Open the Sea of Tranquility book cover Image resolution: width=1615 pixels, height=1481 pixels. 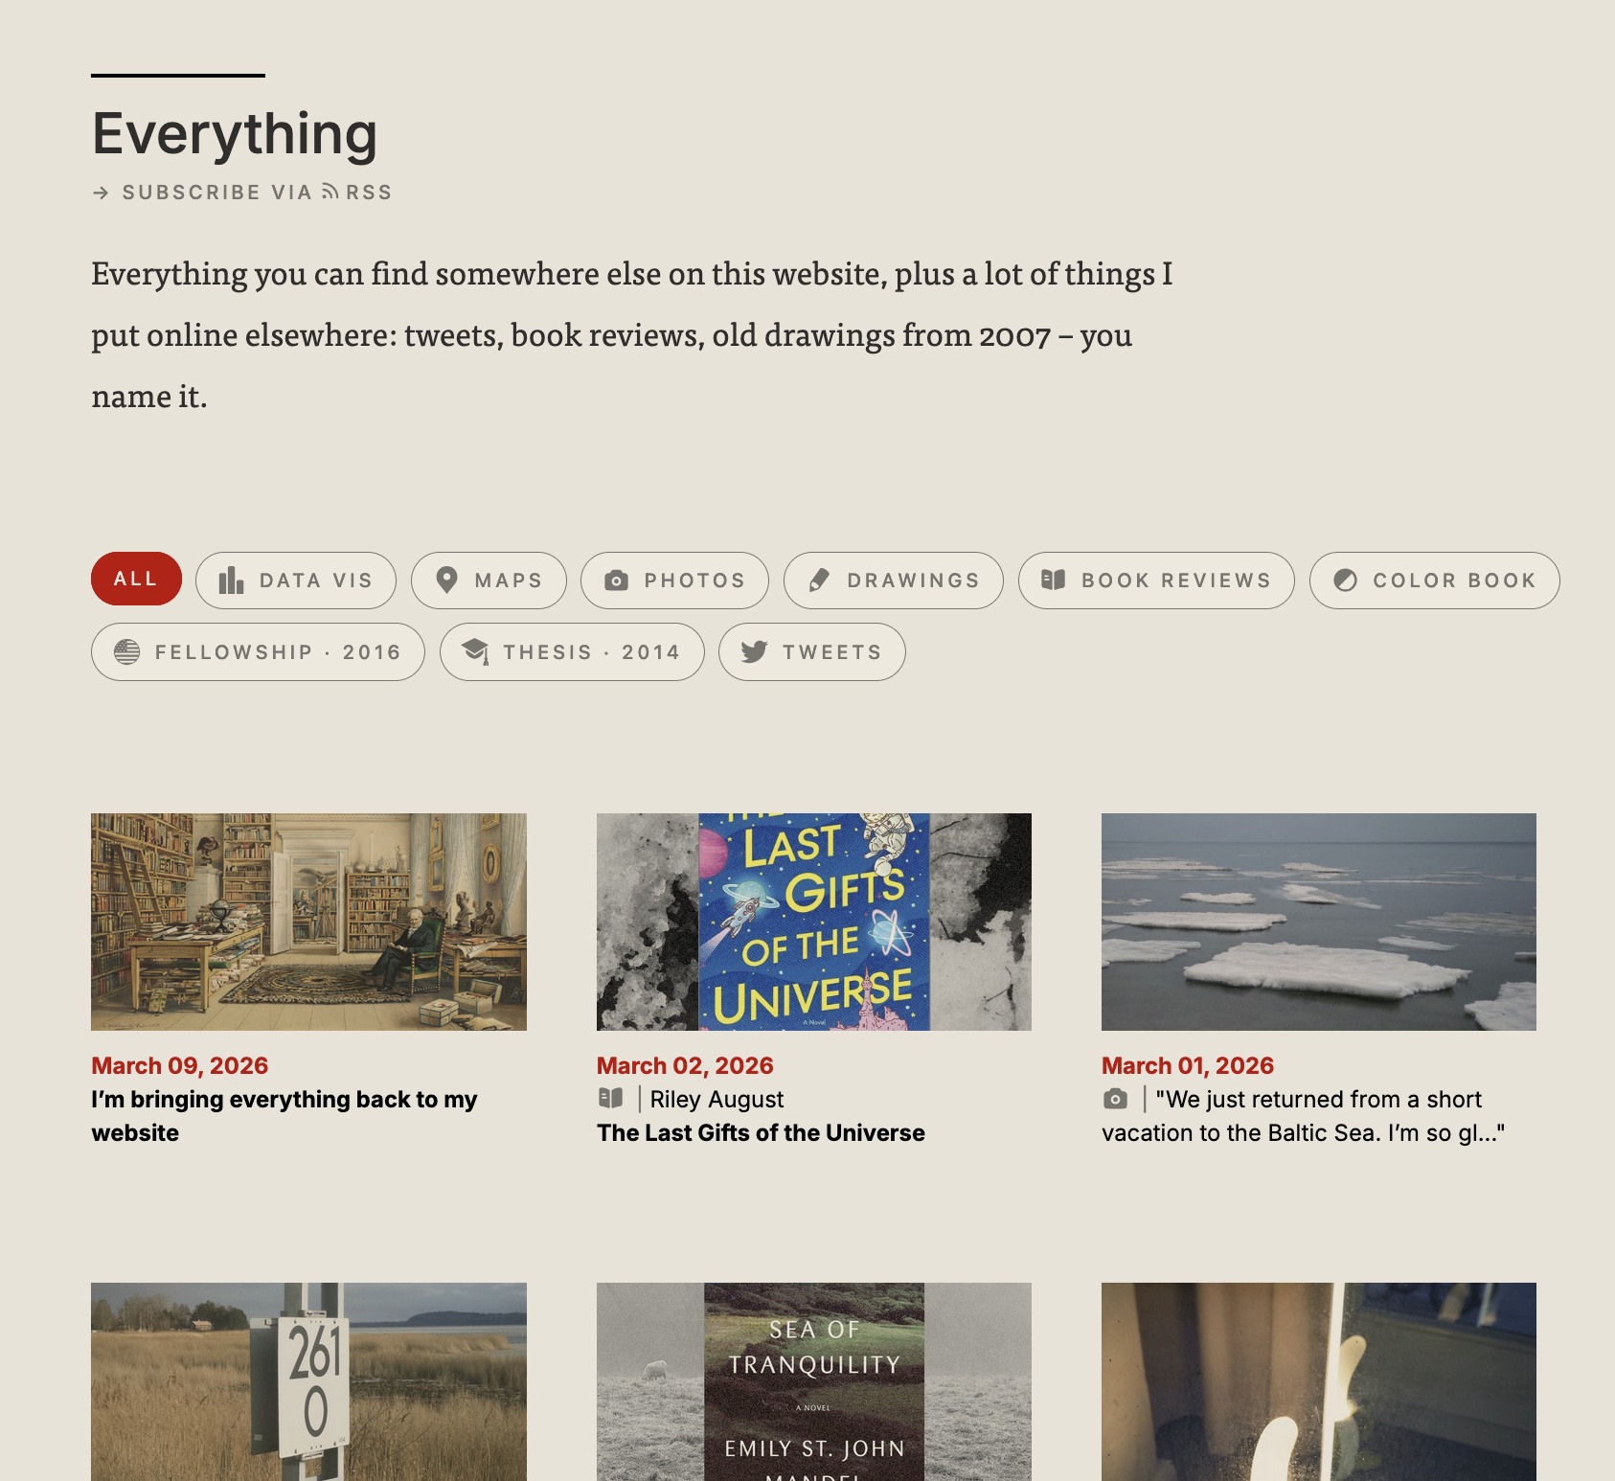[814, 1381]
